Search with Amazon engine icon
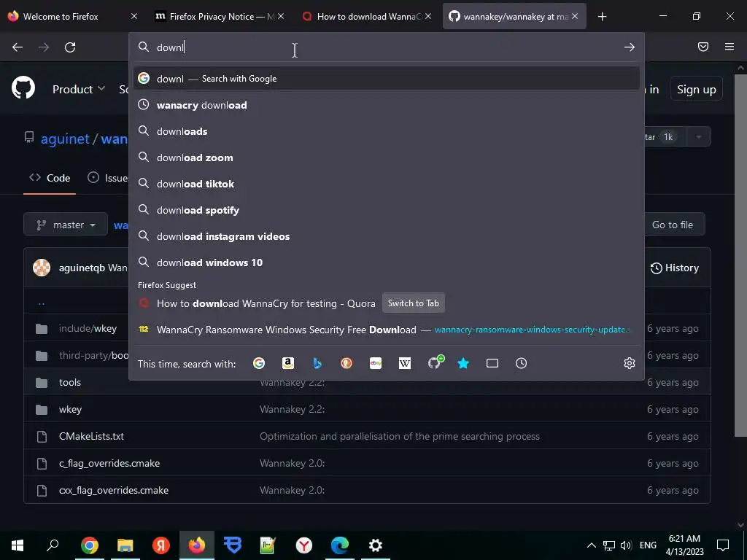747x560 pixels. click(287, 363)
